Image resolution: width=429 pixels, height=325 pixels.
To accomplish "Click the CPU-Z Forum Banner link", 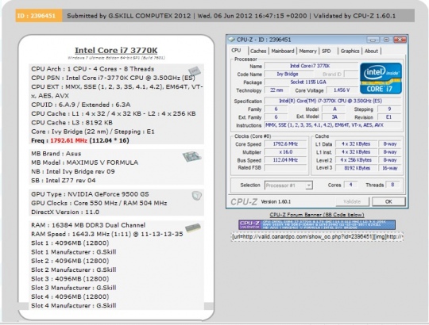I will tap(317, 215).
